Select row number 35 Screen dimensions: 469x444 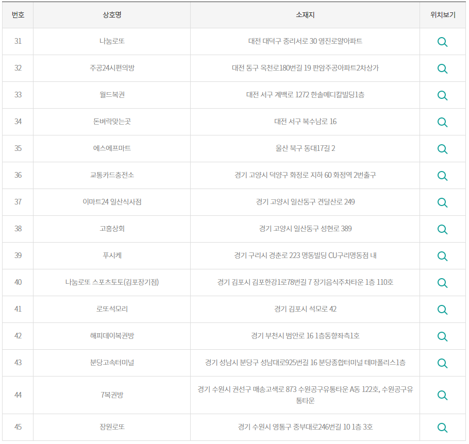point(18,148)
